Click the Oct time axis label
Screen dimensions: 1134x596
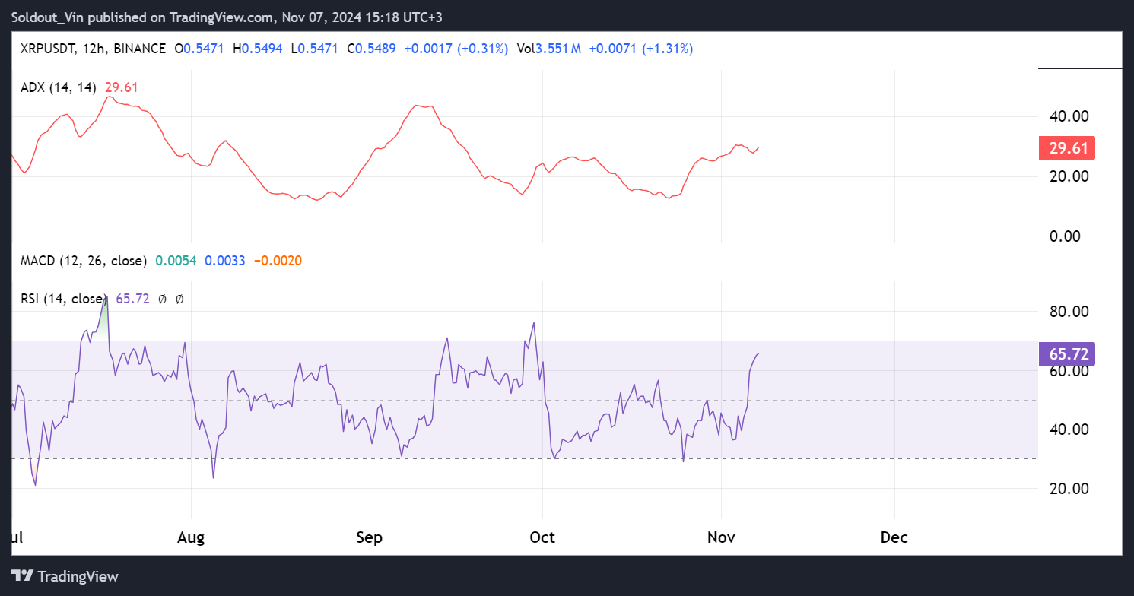pos(542,537)
